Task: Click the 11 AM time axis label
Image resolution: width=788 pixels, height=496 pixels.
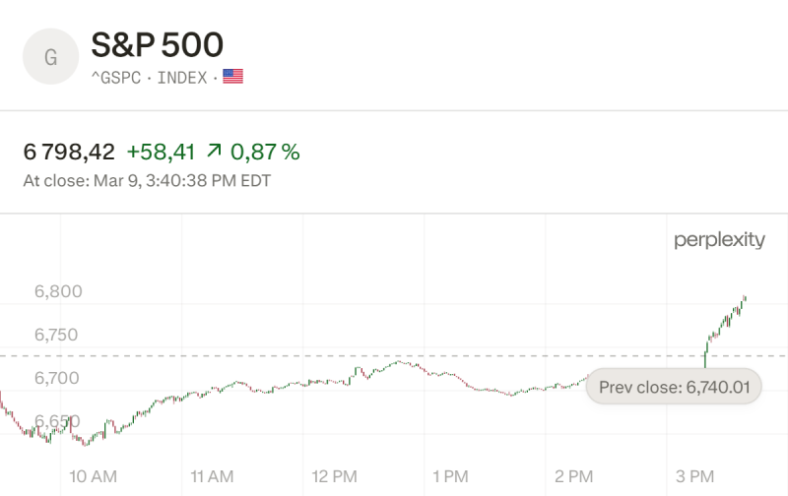Action: click(211, 476)
